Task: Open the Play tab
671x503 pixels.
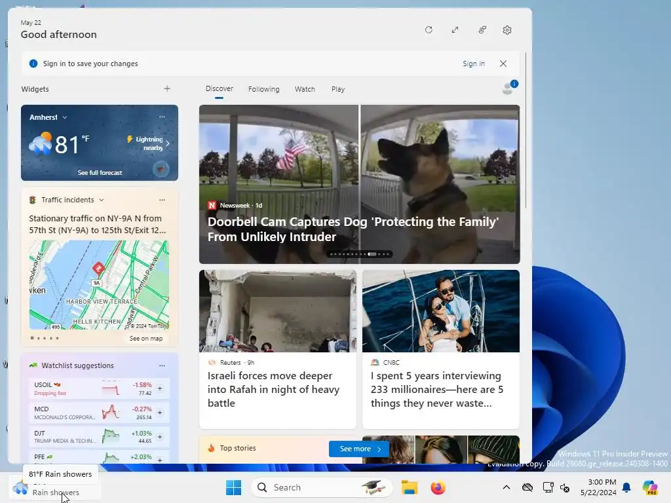Action: [x=338, y=89]
